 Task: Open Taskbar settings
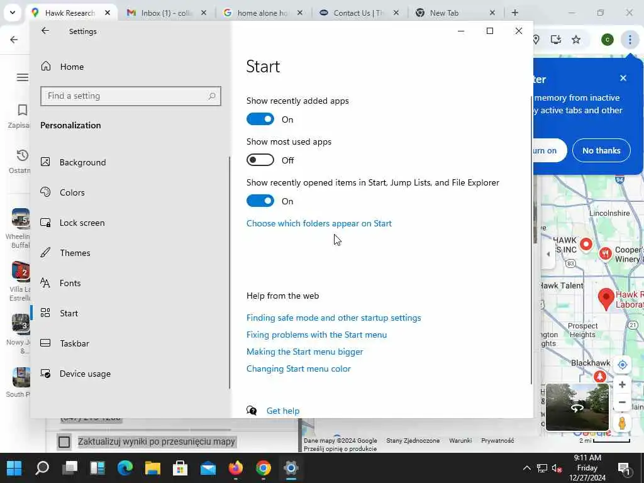[x=65, y=343]
